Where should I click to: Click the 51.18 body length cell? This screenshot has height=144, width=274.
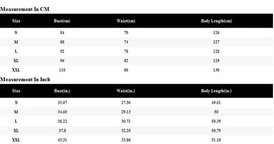216,140
